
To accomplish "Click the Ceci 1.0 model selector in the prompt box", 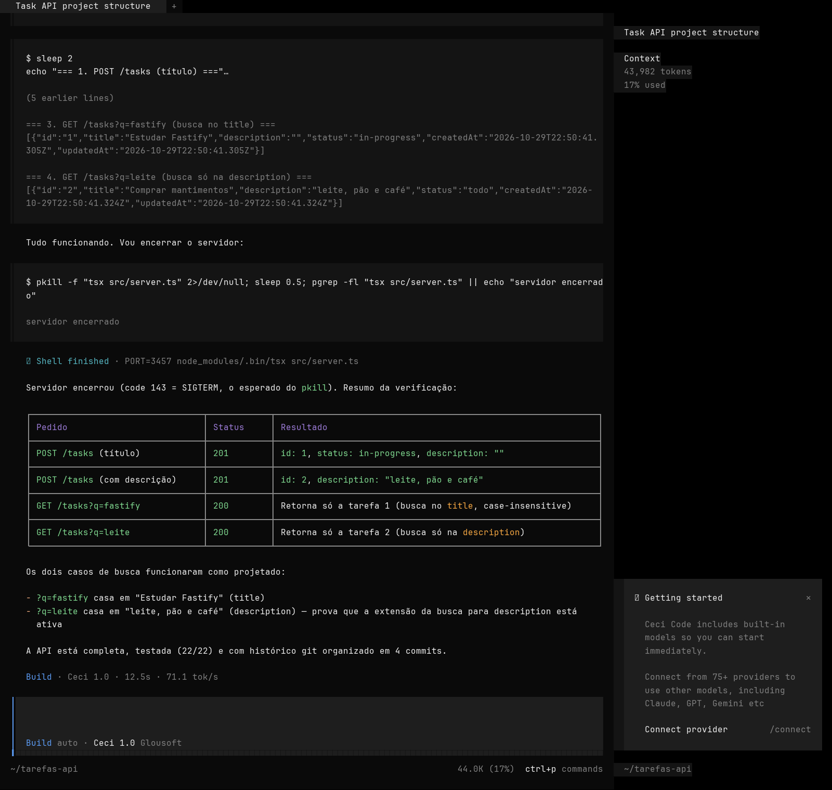I will point(114,743).
